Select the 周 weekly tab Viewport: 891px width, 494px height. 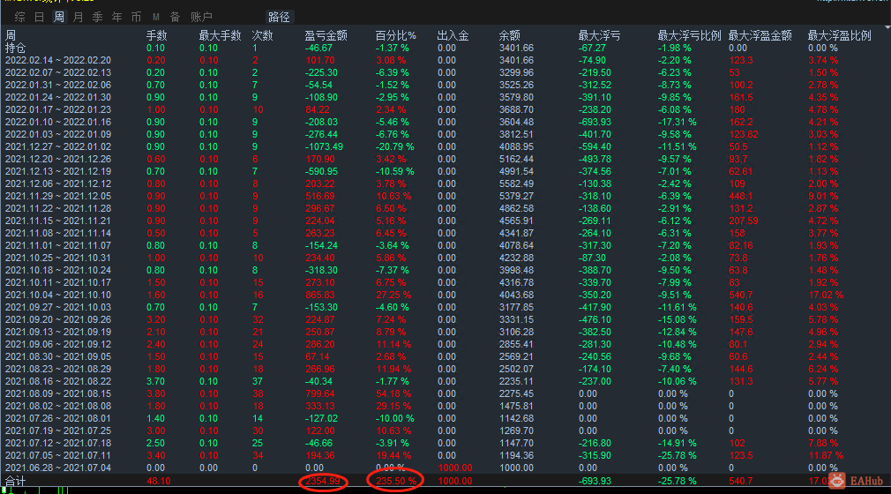58,17
